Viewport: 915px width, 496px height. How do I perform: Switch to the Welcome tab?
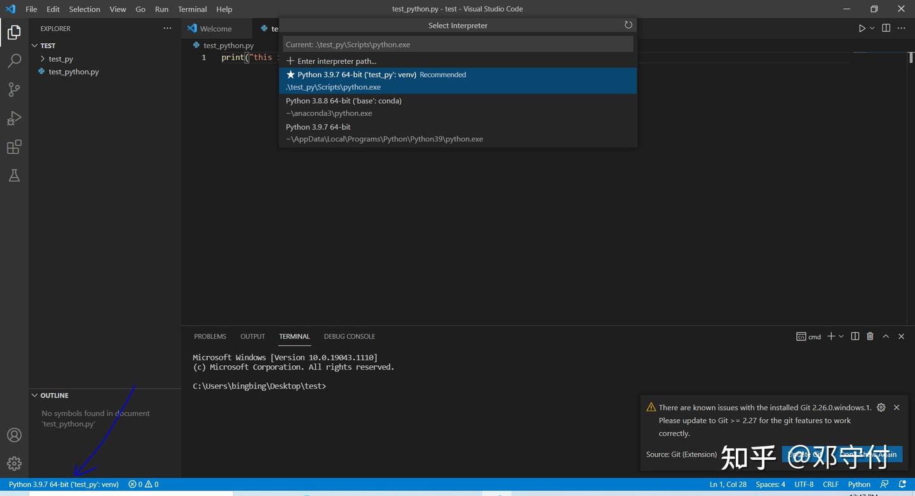[215, 28]
